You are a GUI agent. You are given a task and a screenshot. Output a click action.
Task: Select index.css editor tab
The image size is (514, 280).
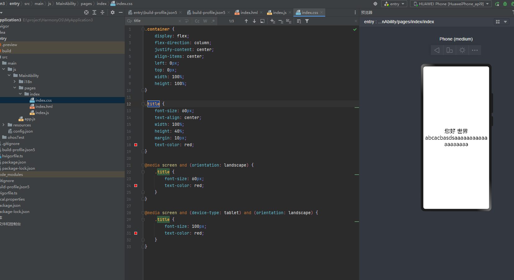click(x=309, y=12)
